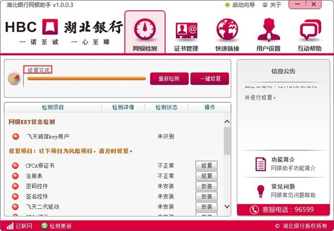Viewport: 334px width, 231px height.
Task: Close the 网银助手 window
Action: click(x=313, y=4)
